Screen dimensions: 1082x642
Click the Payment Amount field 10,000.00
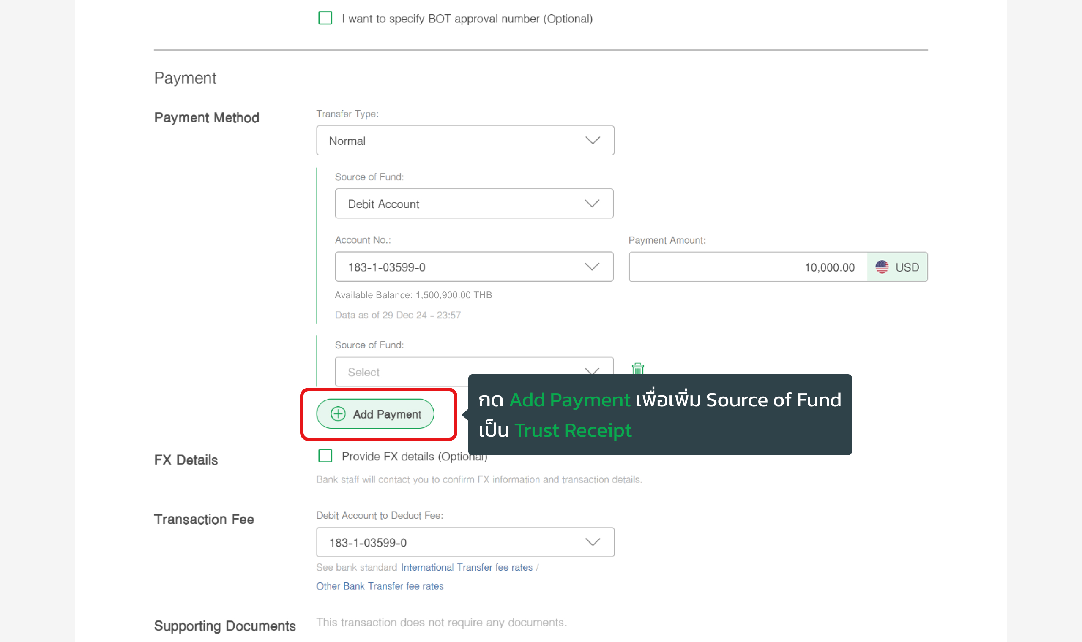pyautogui.click(x=748, y=267)
